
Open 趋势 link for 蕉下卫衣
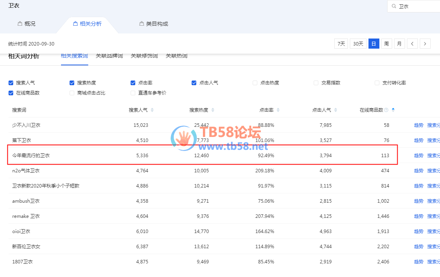pos(419,140)
